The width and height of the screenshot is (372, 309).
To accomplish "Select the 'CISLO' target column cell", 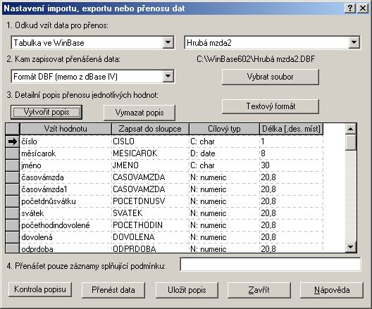I will 150,141.
